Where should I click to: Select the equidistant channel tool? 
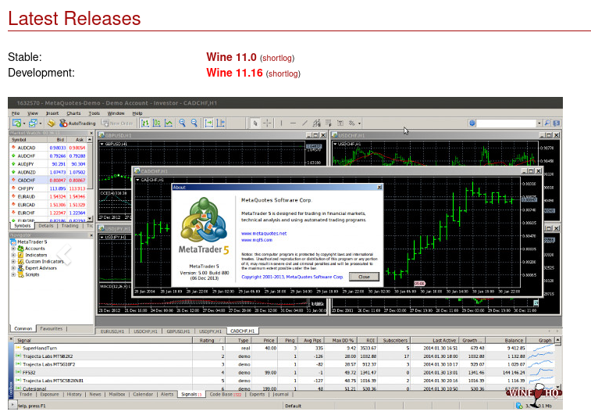point(317,123)
